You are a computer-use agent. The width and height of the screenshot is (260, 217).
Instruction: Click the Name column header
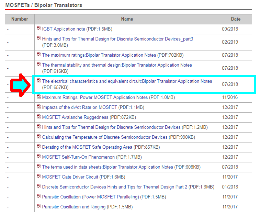[x=127, y=19]
